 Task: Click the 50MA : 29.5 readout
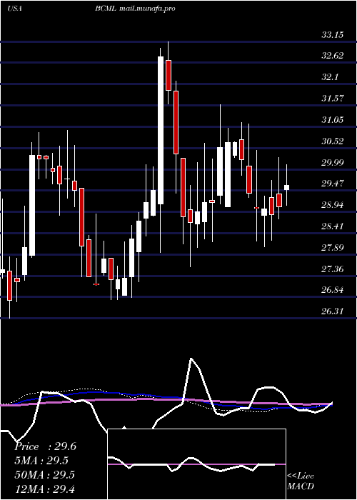click(44, 474)
